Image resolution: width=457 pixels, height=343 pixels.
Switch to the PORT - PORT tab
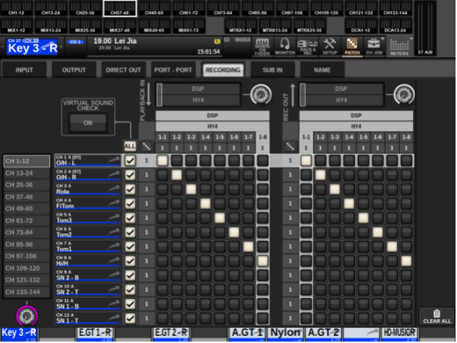pyautogui.click(x=172, y=70)
